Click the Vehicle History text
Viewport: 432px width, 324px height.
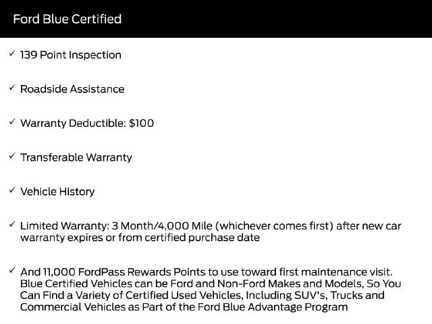pos(57,192)
